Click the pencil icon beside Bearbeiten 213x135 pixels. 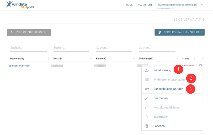pyautogui.click(x=147, y=98)
